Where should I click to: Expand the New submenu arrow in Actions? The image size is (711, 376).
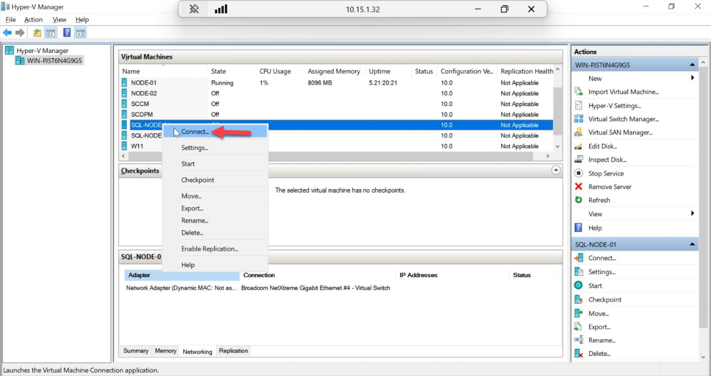[x=692, y=78]
